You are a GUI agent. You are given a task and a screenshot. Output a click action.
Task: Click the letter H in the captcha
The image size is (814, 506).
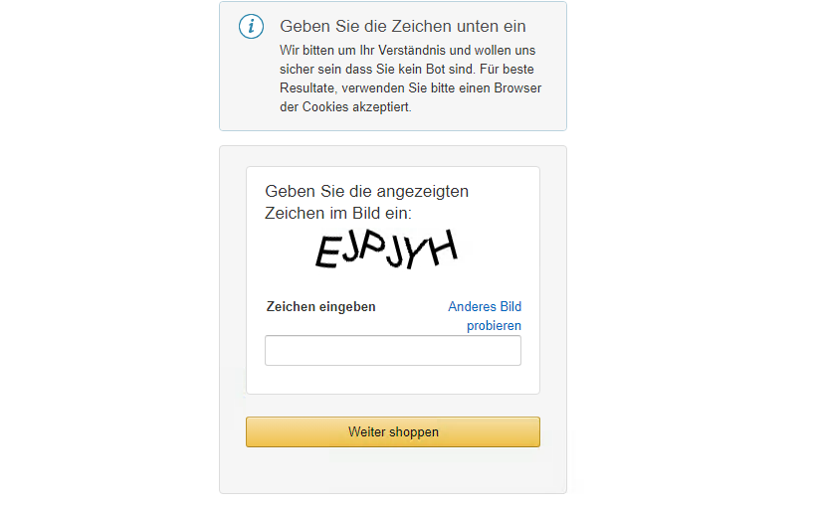tap(442, 247)
